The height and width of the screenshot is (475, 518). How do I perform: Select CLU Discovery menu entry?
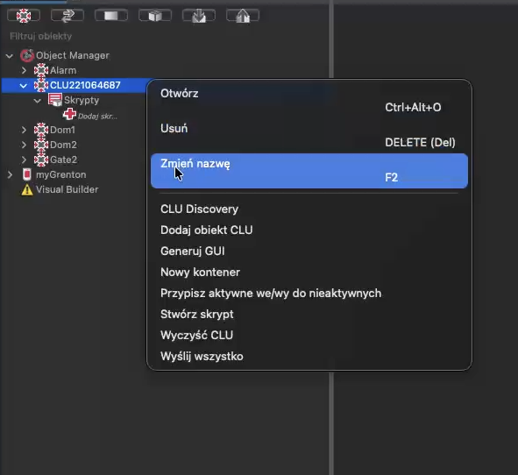tap(200, 209)
